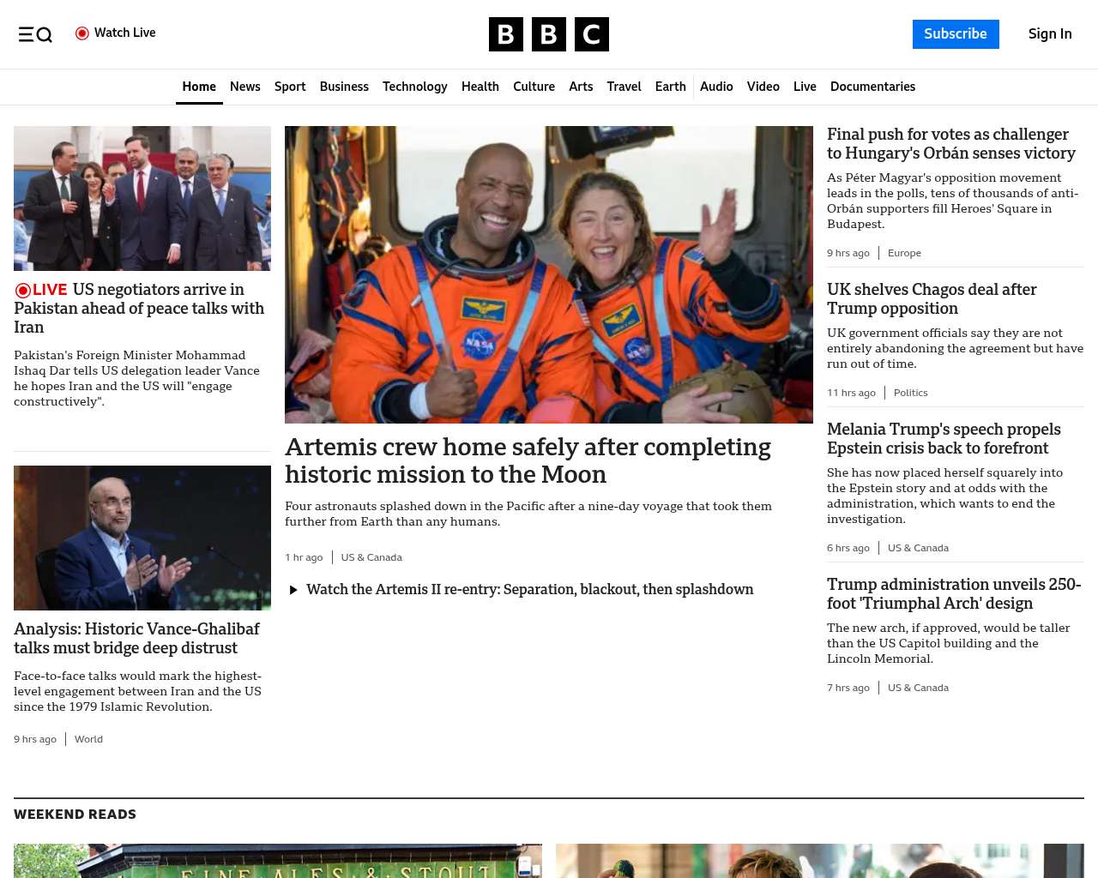This screenshot has height=878, width=1098.
Task: Click the Sign In link
Action: point(1050,34)
